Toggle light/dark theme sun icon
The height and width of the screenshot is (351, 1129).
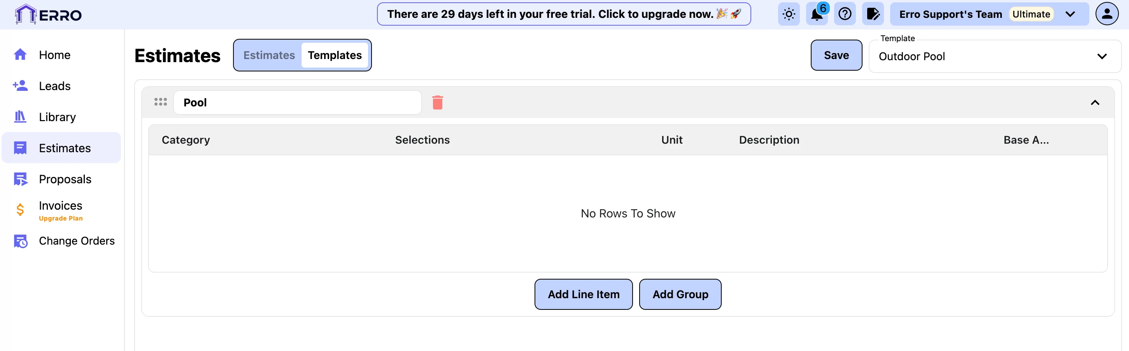(789, 14)
